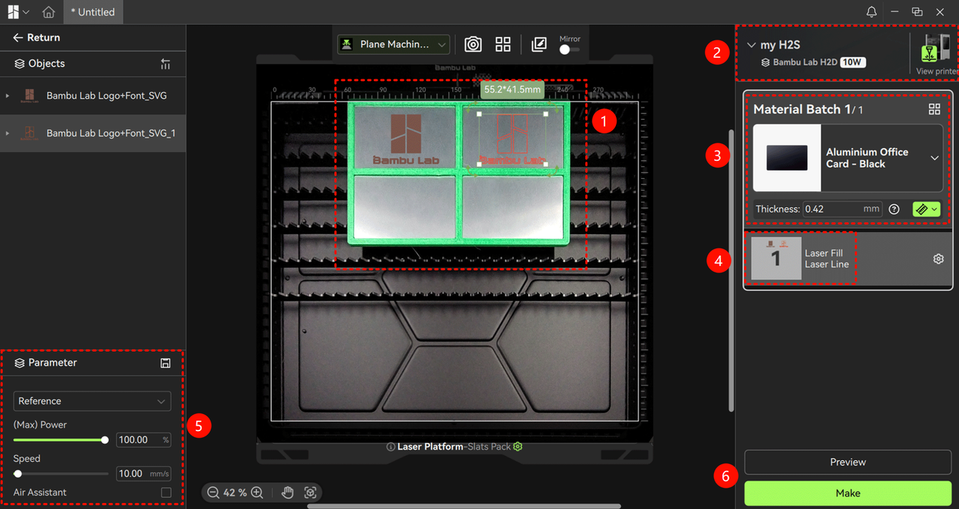Click the vertical canvas scrollbar
Image resolution: width=959 pixels, height=509 pixels.
(x=732, y=270)
